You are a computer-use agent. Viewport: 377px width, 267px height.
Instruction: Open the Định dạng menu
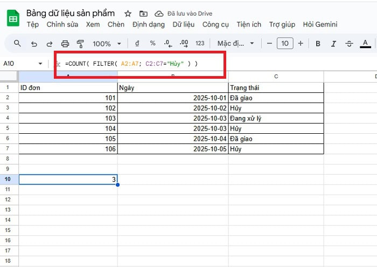pos(149,25)
